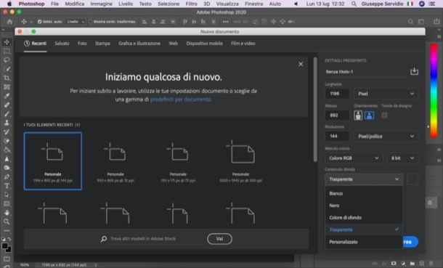Select the Eyedropper tool

(7, 96)
